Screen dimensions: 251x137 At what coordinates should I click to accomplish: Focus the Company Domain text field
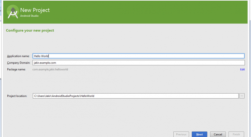pyautogui.click(x=138, y=63)
